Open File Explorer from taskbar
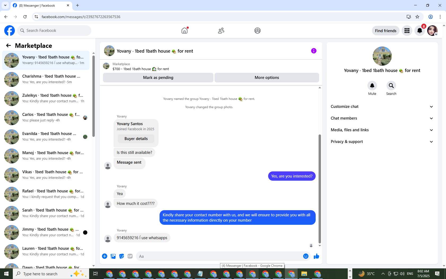Image resolution: width=446 pixels, height=279 pixels. pos(304,274)
